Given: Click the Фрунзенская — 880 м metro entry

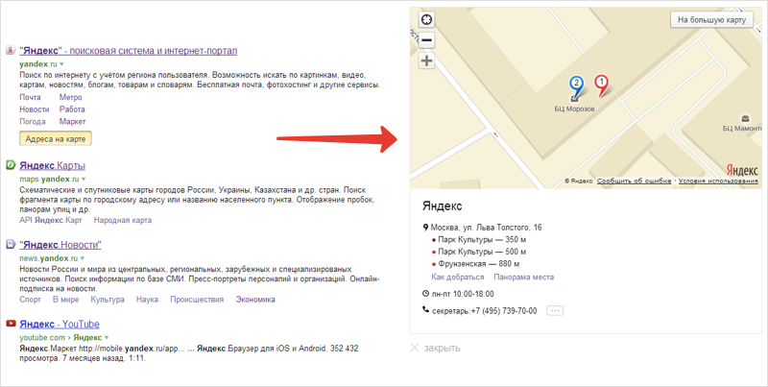Looking at the screenshot, I should (x=478, y=263).
